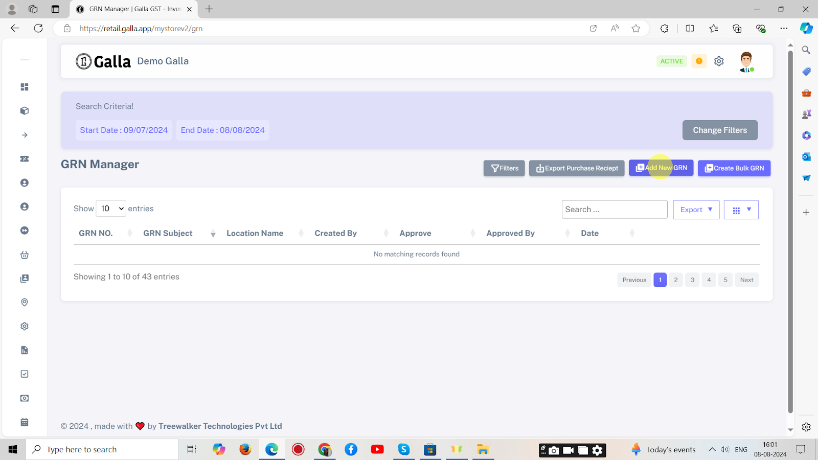Open the browser Extensions puzzle icon
This screenshot has height=460, width=818.
tap(665, 29)
